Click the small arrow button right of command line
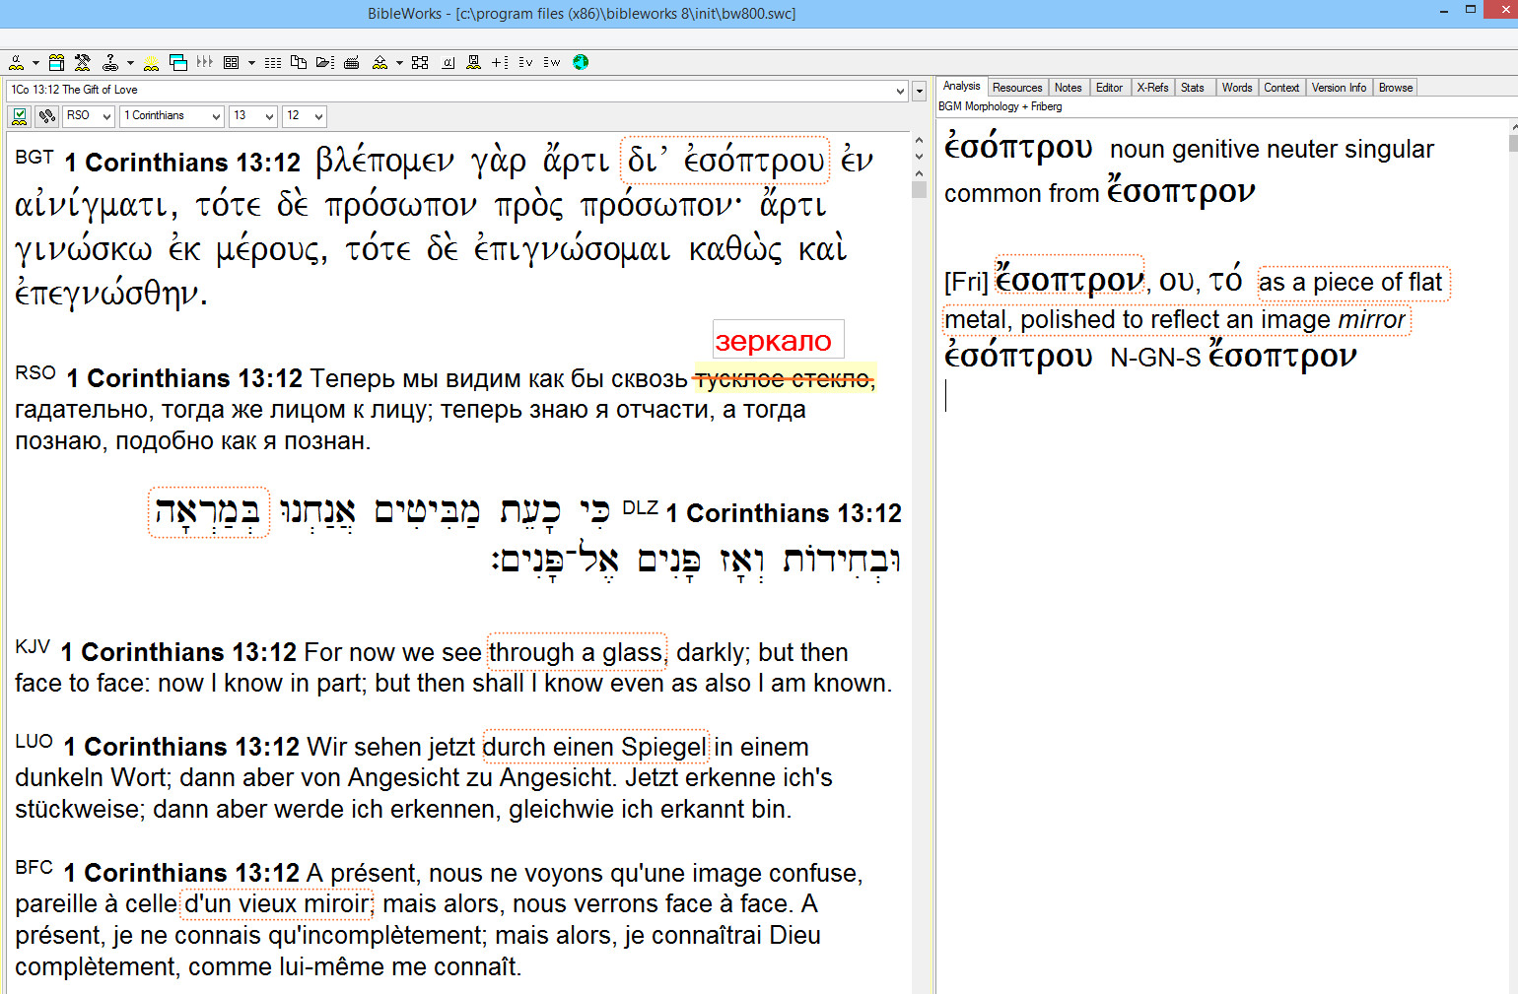1518x994 pixels. 919,91
